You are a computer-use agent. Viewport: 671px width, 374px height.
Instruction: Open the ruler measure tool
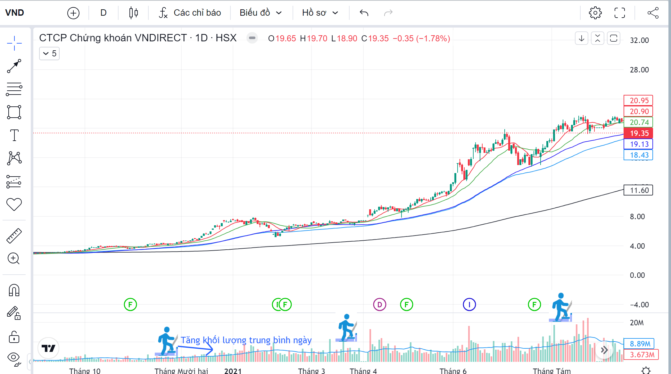click(x=14, y=236)
